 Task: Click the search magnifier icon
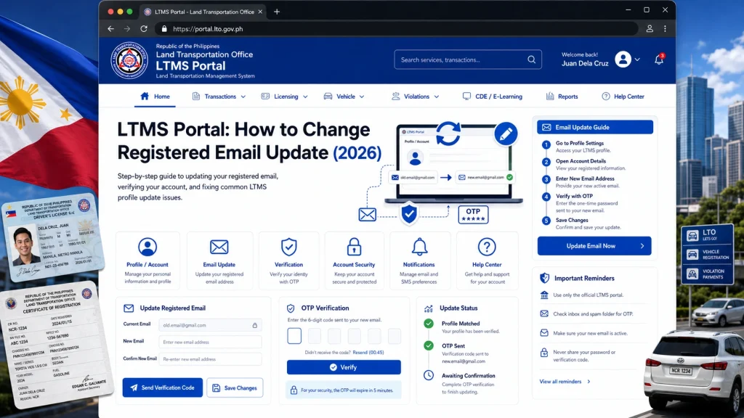(x=531, y=60)
